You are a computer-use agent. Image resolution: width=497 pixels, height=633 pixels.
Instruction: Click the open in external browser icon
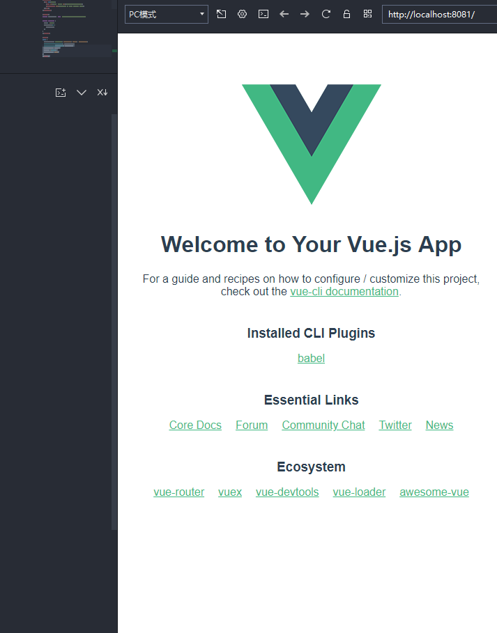[x=221, y=14]
